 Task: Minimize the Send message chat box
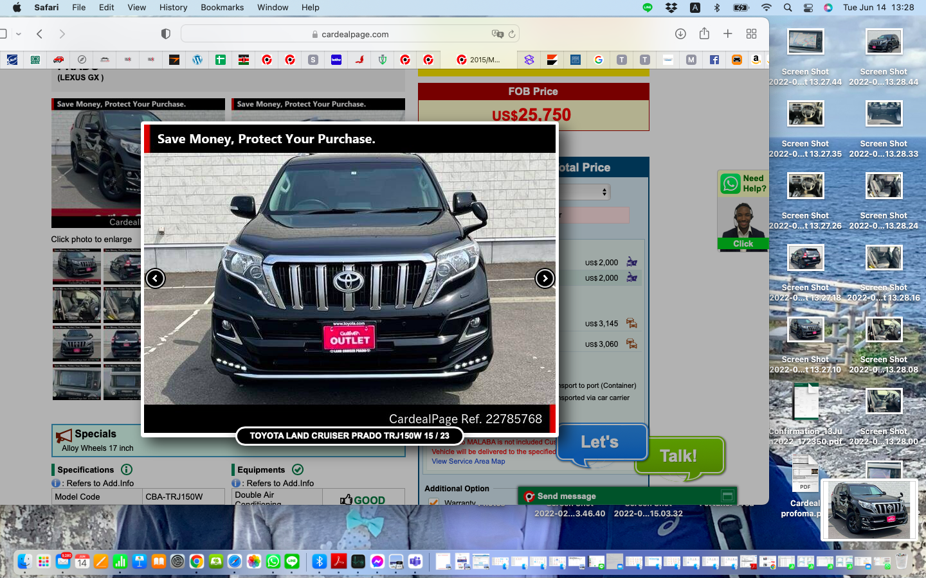pos(727,496)
